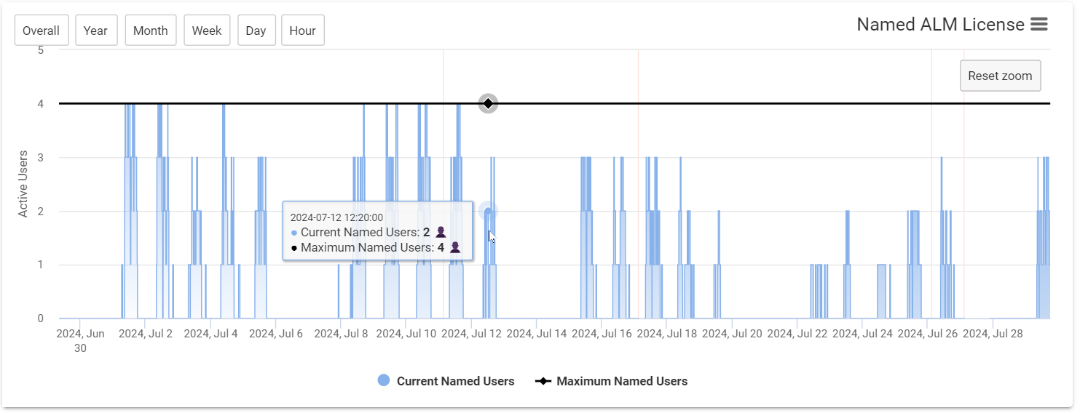
Task: Open the chart hamburger menu
Action: point(1039,25)
